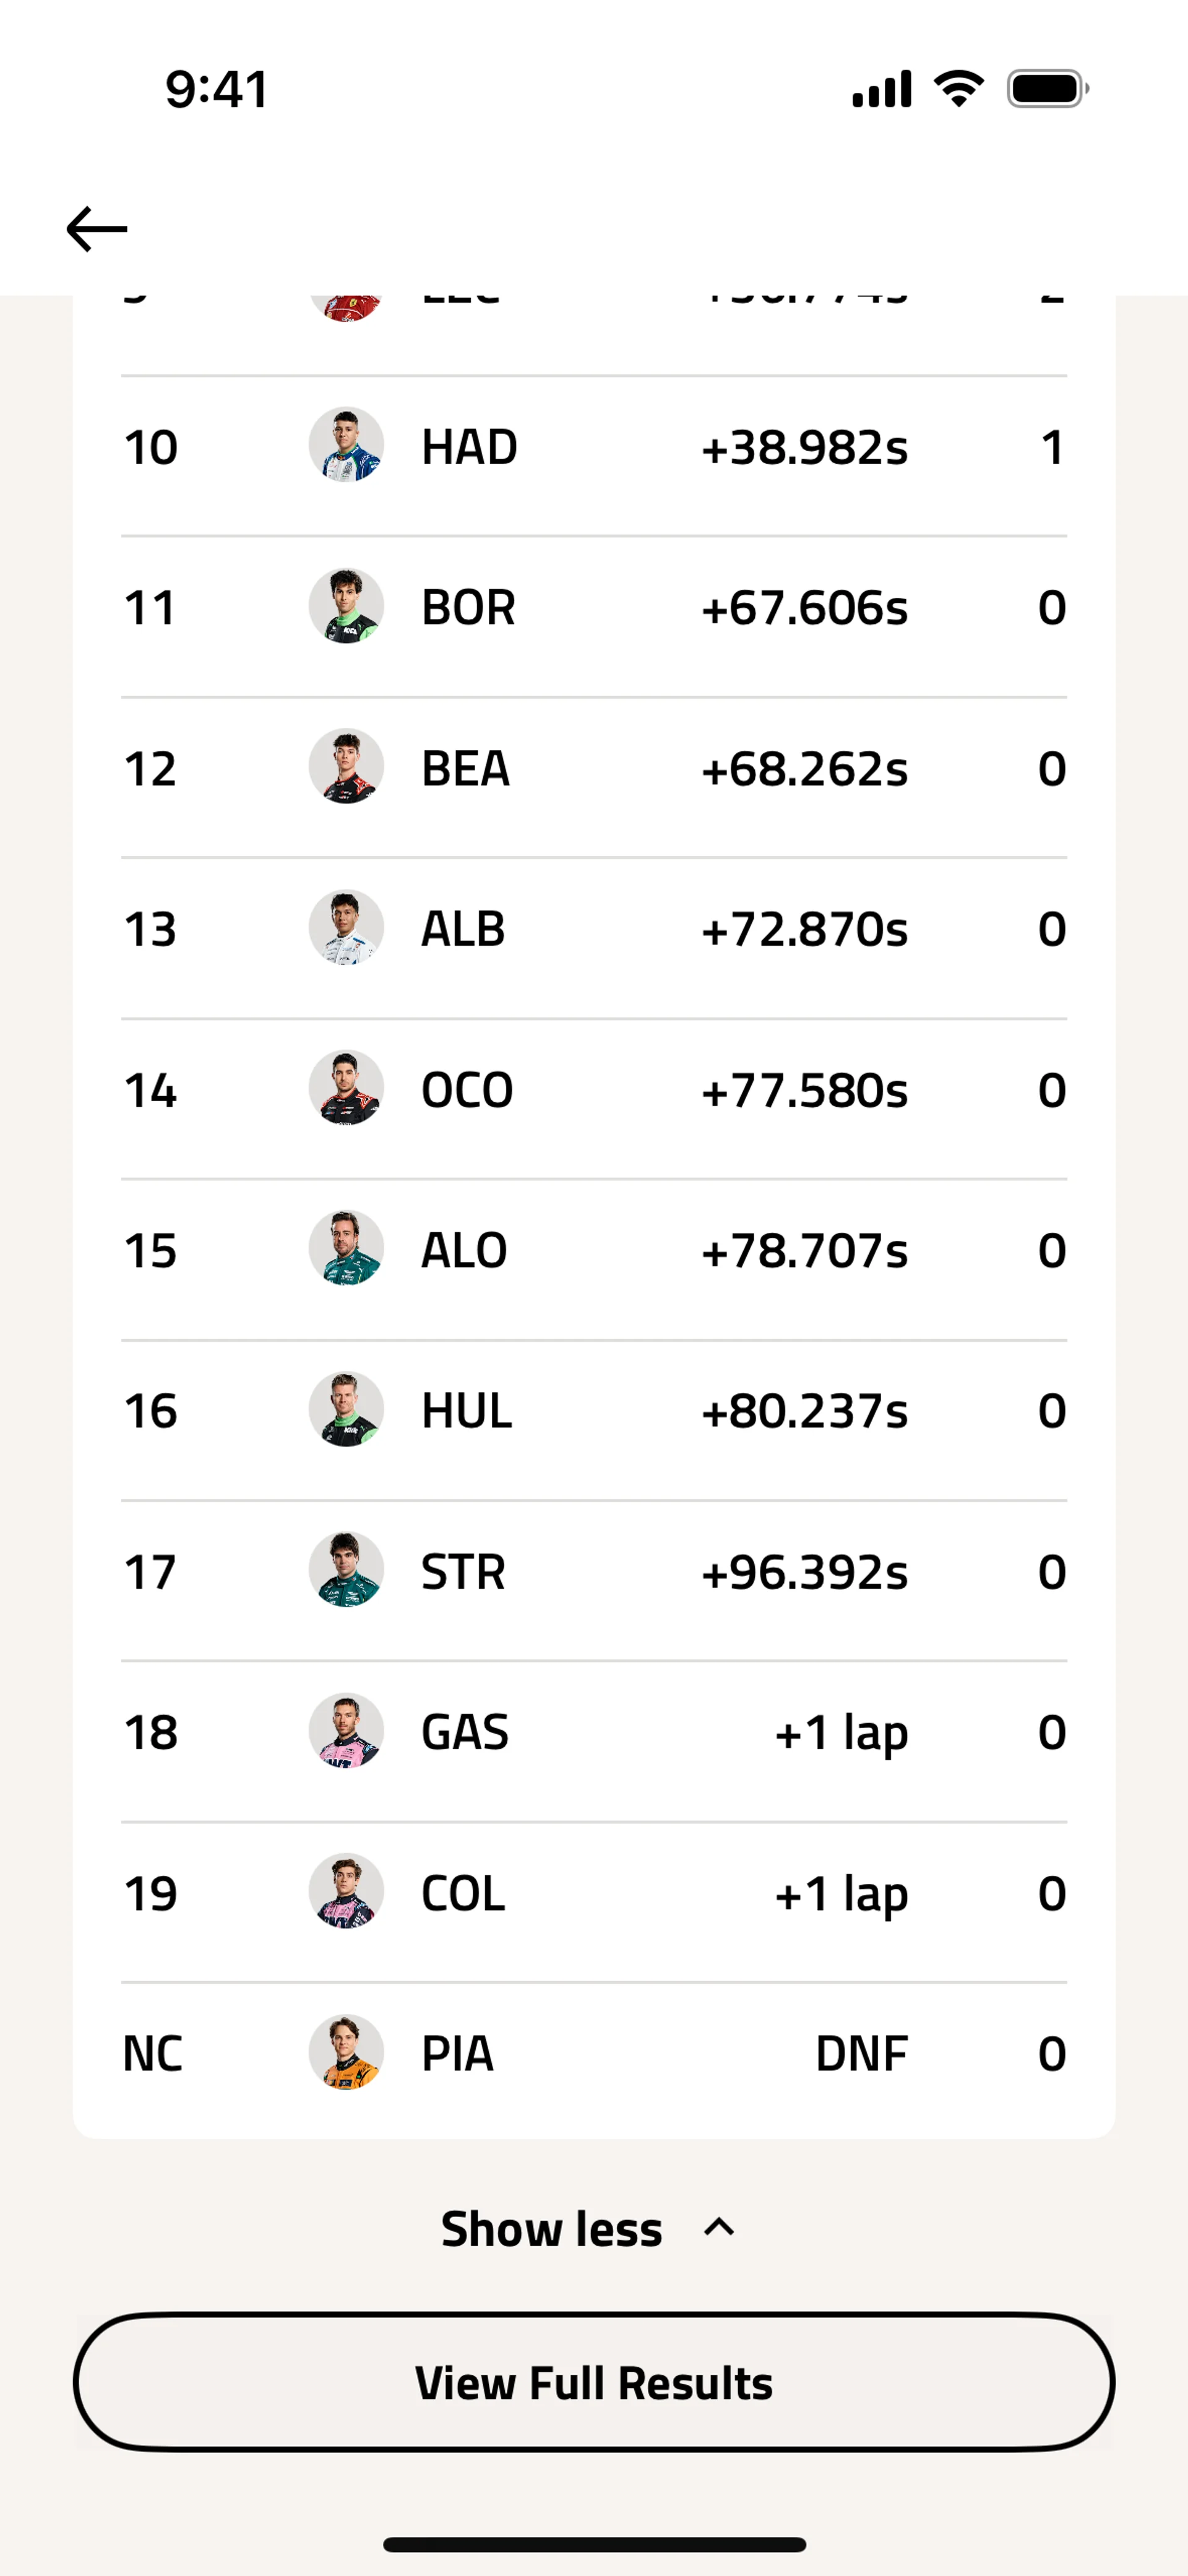This screenshot has width=1188, height=2576.
Task: Click the Show less text
Action: [x=552, y=2229]
